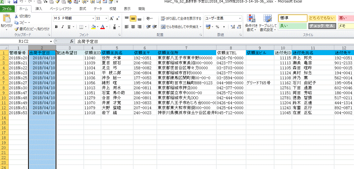Click the yellow fill color bucket
This screenshot has height=169, width=354.
(93, 27)
